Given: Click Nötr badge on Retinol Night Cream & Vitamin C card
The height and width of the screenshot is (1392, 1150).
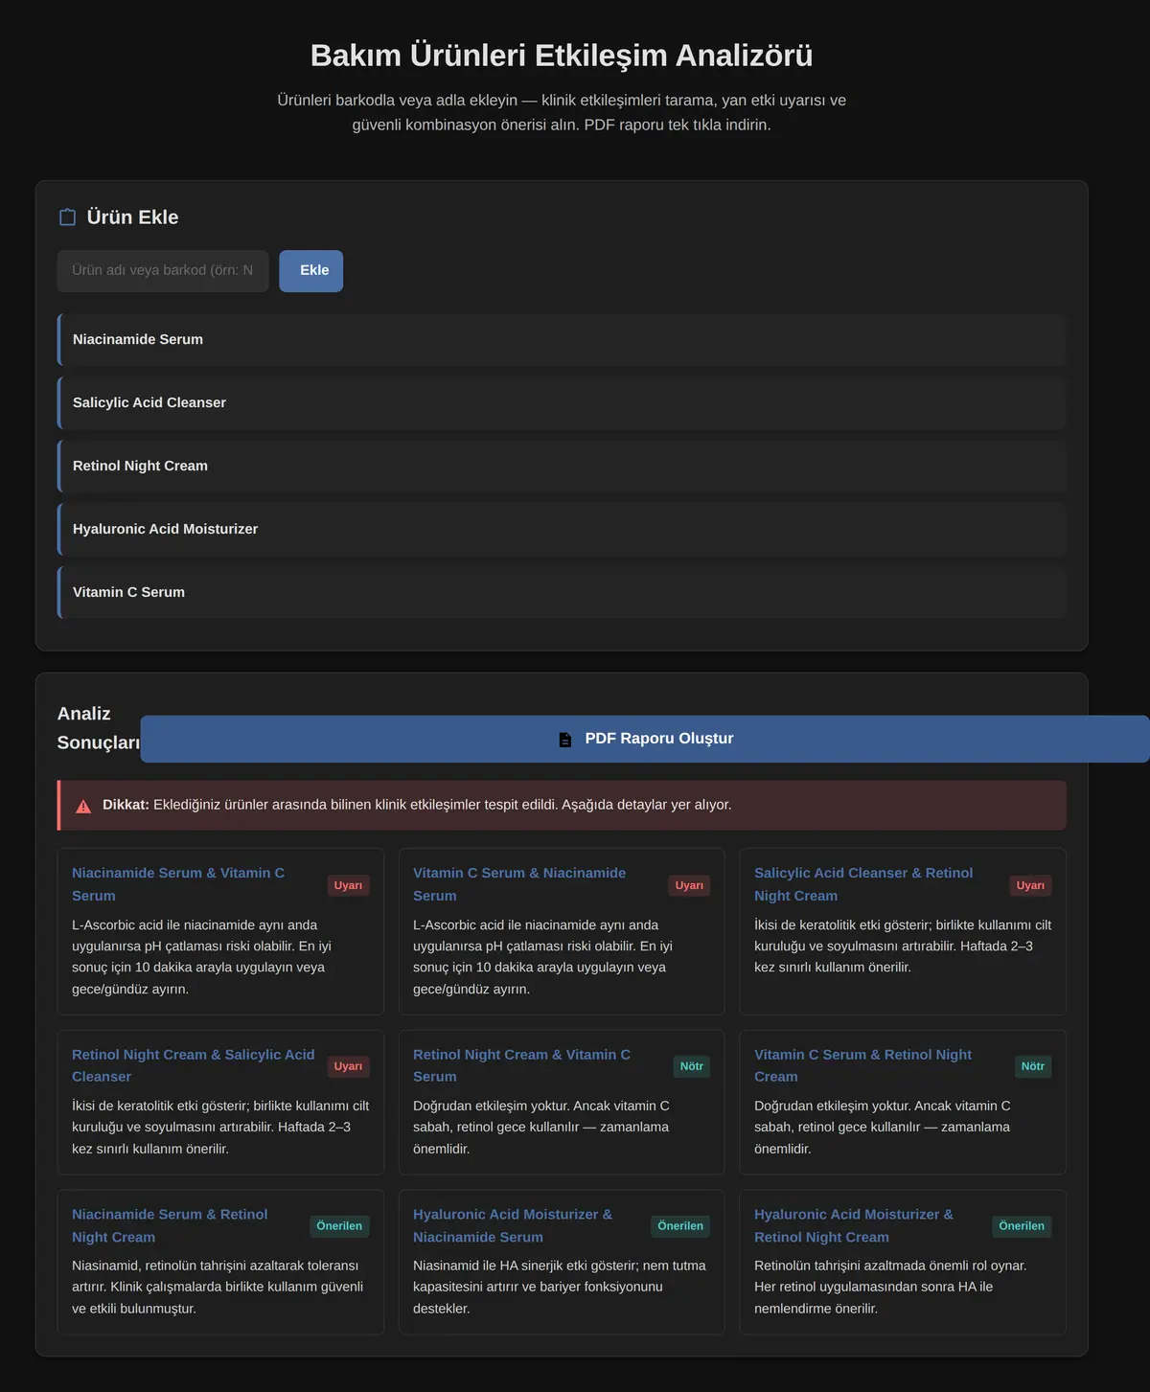Looking at the screenshot, I should [x=692, y=1066].
